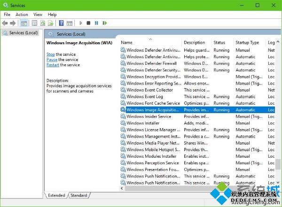Click the Stop Service square icon
282x207 pixels.
(88, 23)
